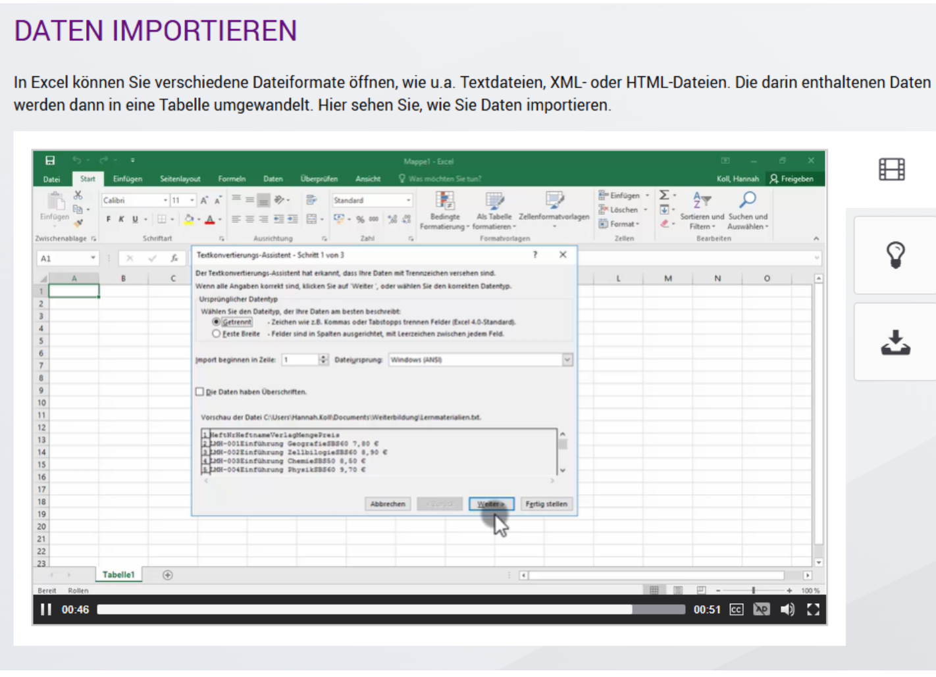936x677 pixels.
Task: Toggle closed captions on the video
Action: [x=736, y=610]
